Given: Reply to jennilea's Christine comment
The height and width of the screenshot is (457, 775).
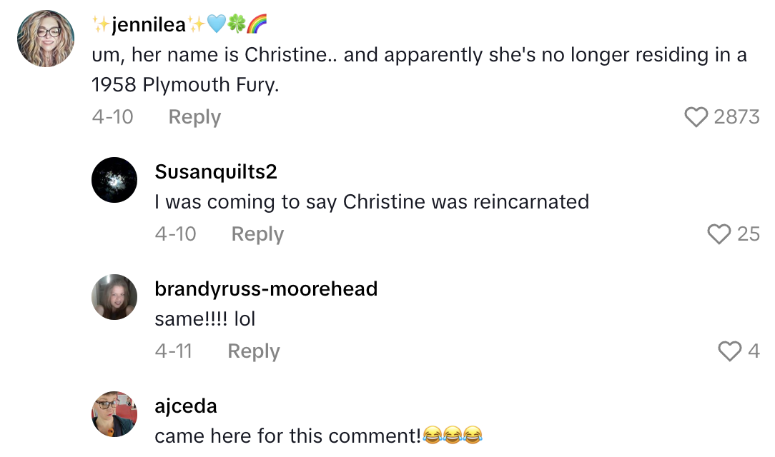Looking at the screenshot, I should point(194,117).
